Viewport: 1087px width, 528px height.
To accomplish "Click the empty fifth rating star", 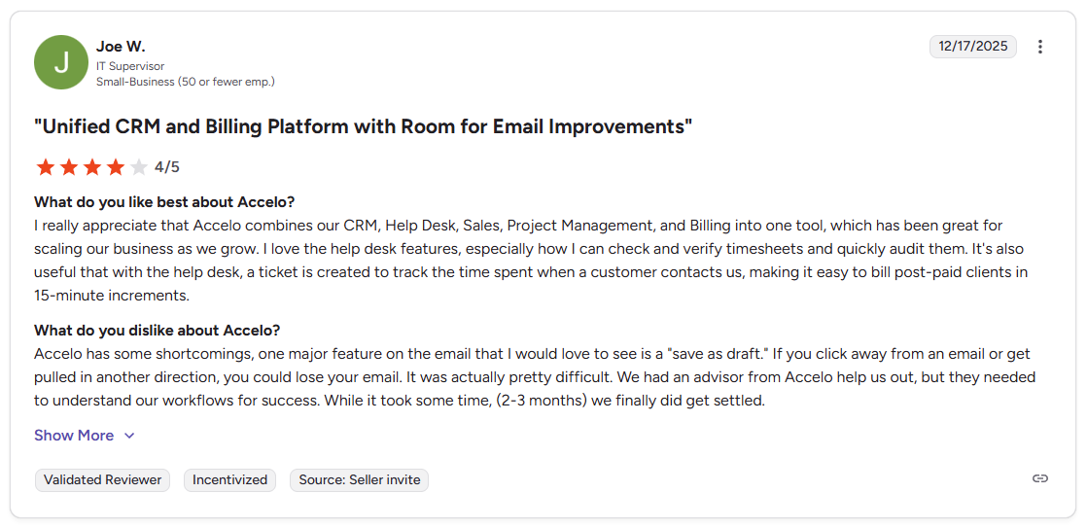I will click(x=139, y=167).
